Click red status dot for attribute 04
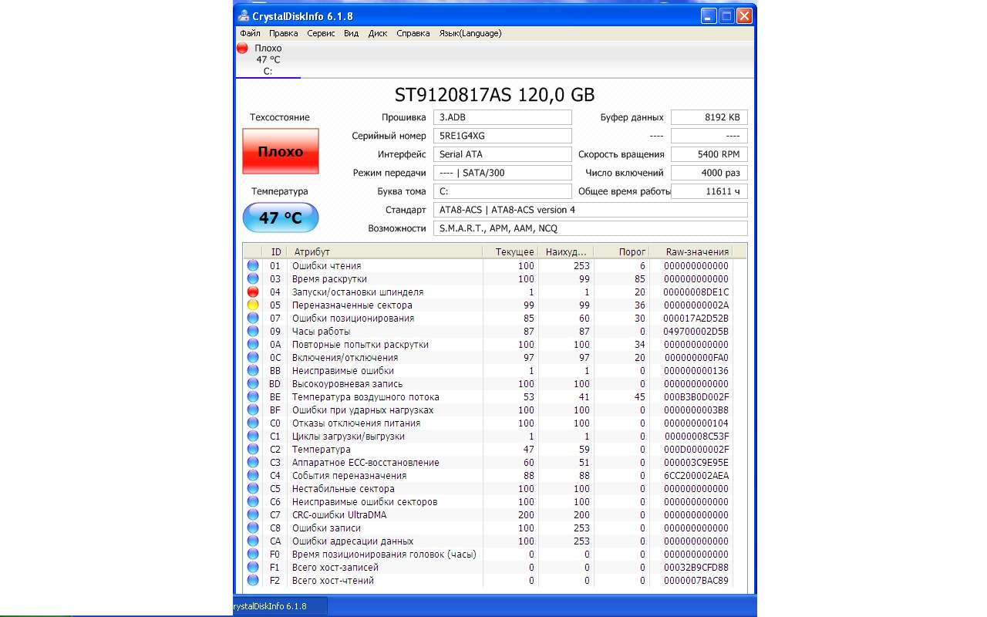This screenshot has height=617, width=987. click(x=253, y=292)
